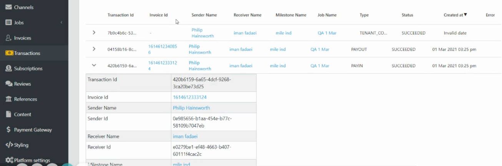Click the Receiver Name column header
This screenshot has height=166, width=502.
click(247, 15)
